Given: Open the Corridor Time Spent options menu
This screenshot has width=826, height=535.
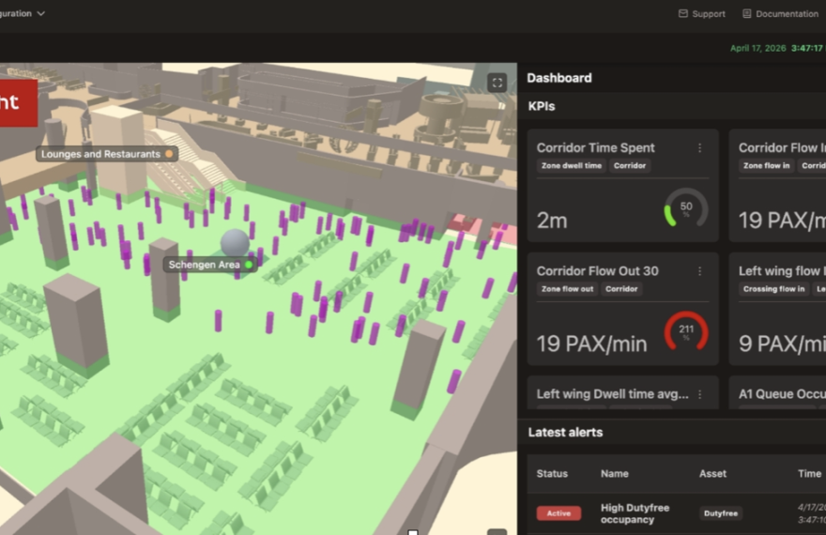Looking at the screenshot, I should tap(699, 148).
